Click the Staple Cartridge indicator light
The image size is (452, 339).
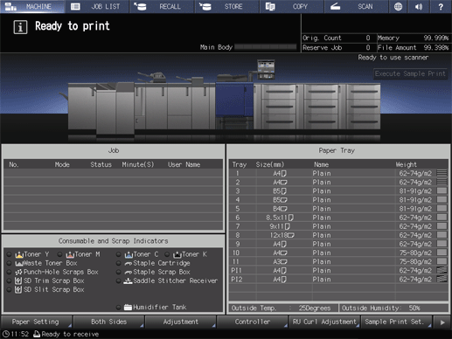point(118,263)
